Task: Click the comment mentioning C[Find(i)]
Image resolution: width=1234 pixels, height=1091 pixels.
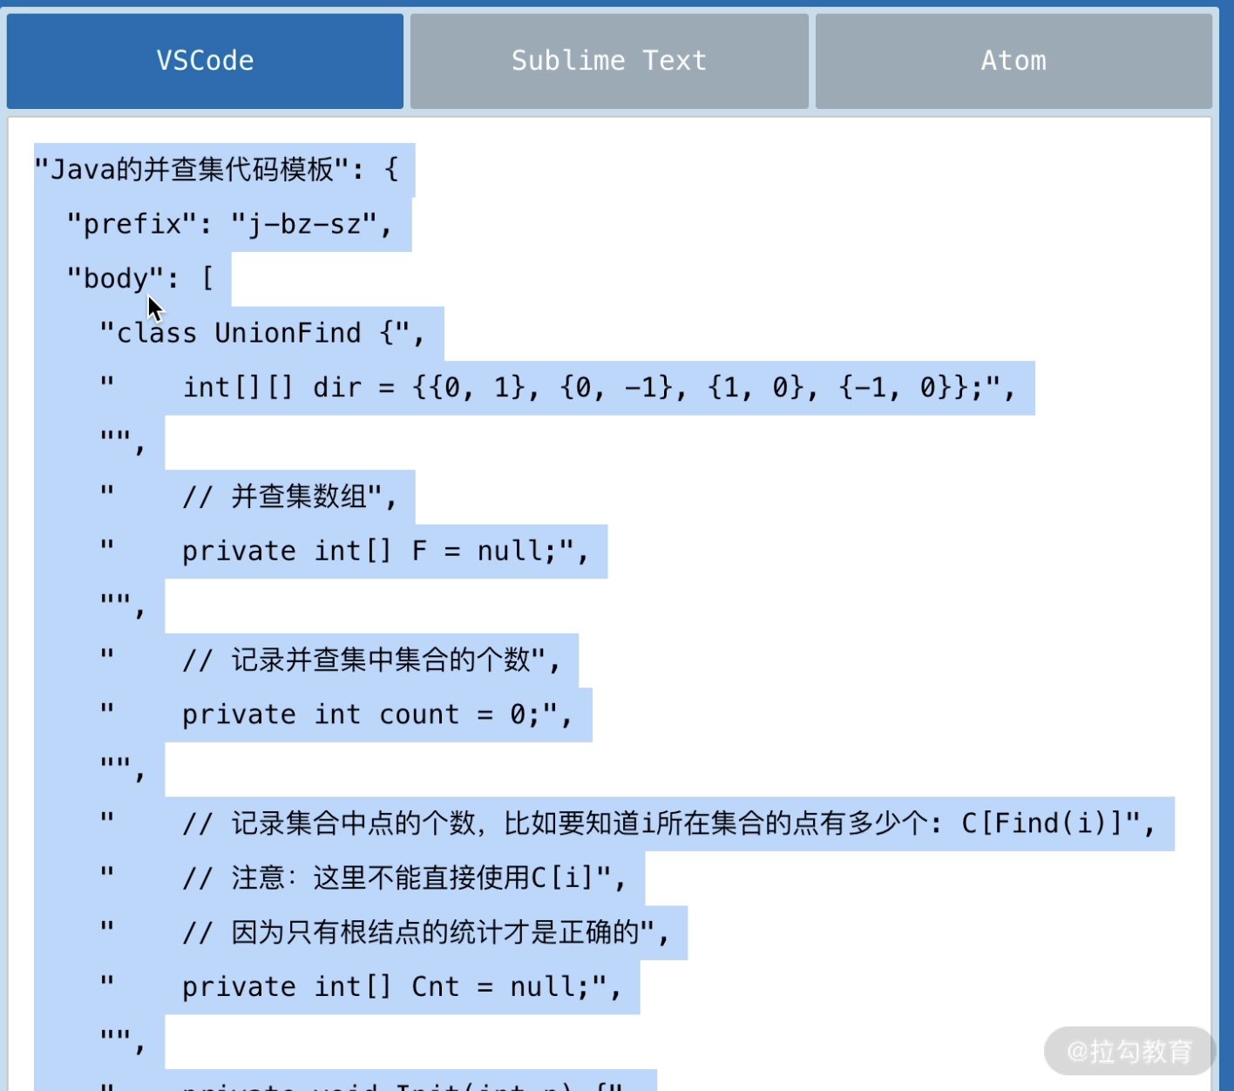Action: coord(627,824)
